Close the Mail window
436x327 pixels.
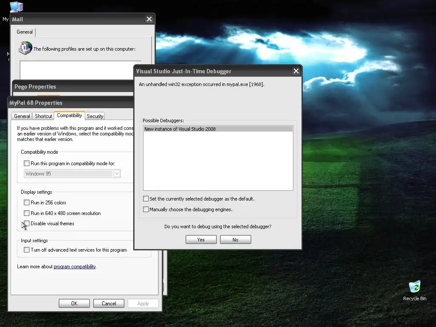[149, 19]
